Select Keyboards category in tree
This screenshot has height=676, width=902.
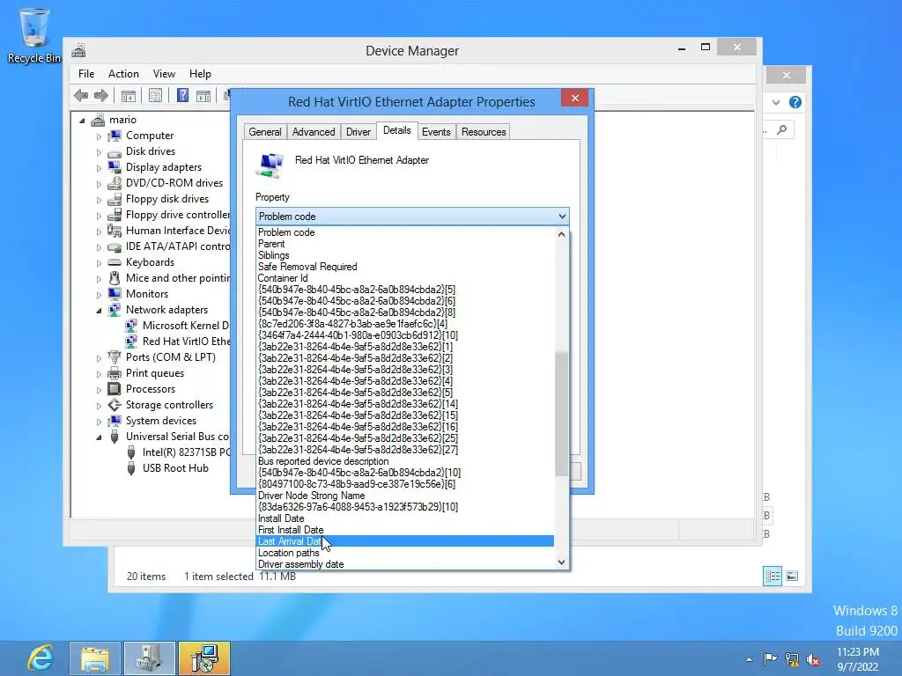pos(150,262)
